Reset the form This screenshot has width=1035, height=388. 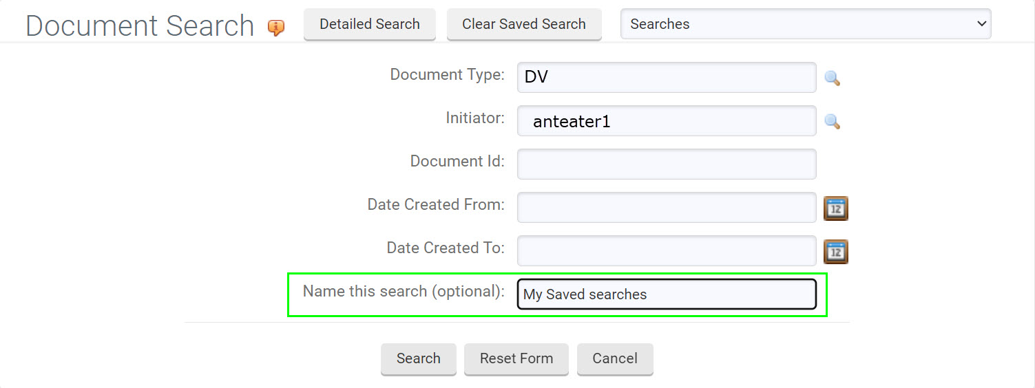[x=516, y=358]
